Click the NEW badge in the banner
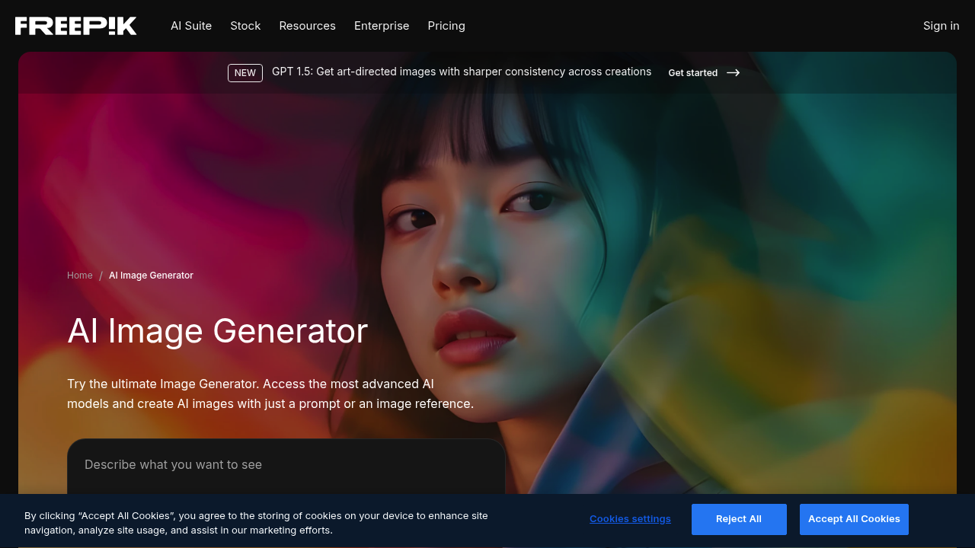Image resolution: width=975 pixels, height=548 pixels. 245,72
